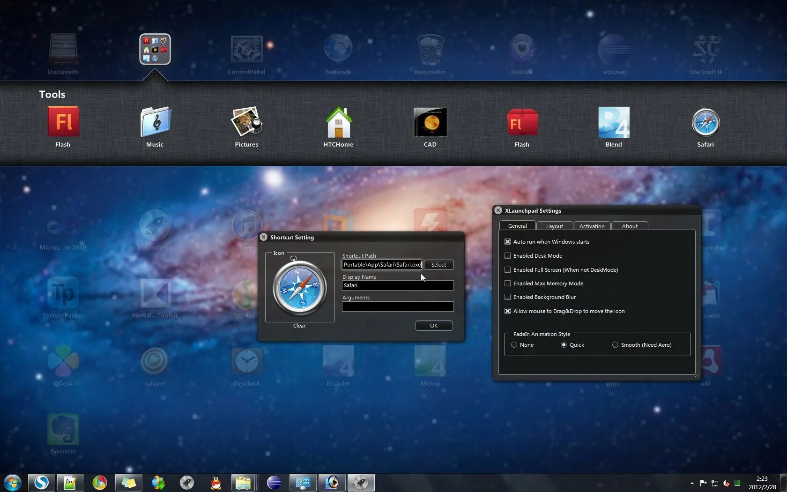Confirm the shortcut with OK
The image size is (787, 492).
[434, 326]
